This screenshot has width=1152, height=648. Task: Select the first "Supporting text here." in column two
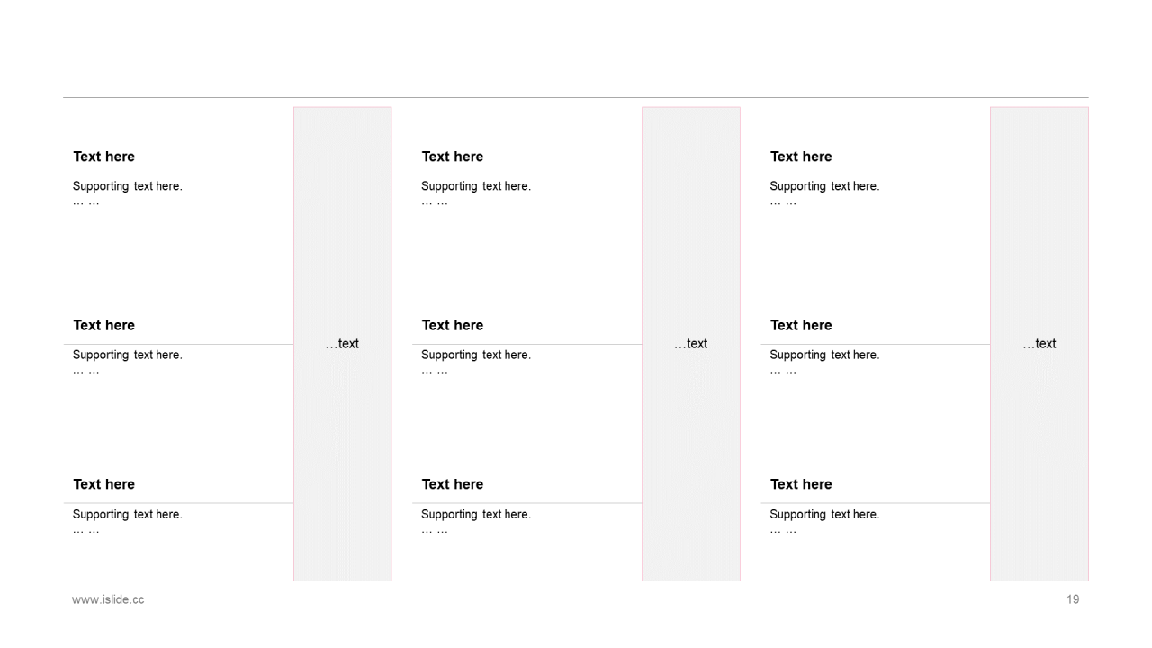(476, 186)
